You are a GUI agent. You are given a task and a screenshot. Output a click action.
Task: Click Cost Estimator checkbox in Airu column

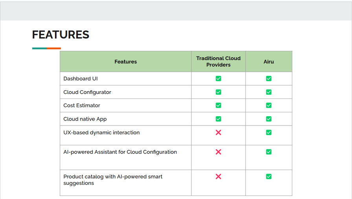269,106
